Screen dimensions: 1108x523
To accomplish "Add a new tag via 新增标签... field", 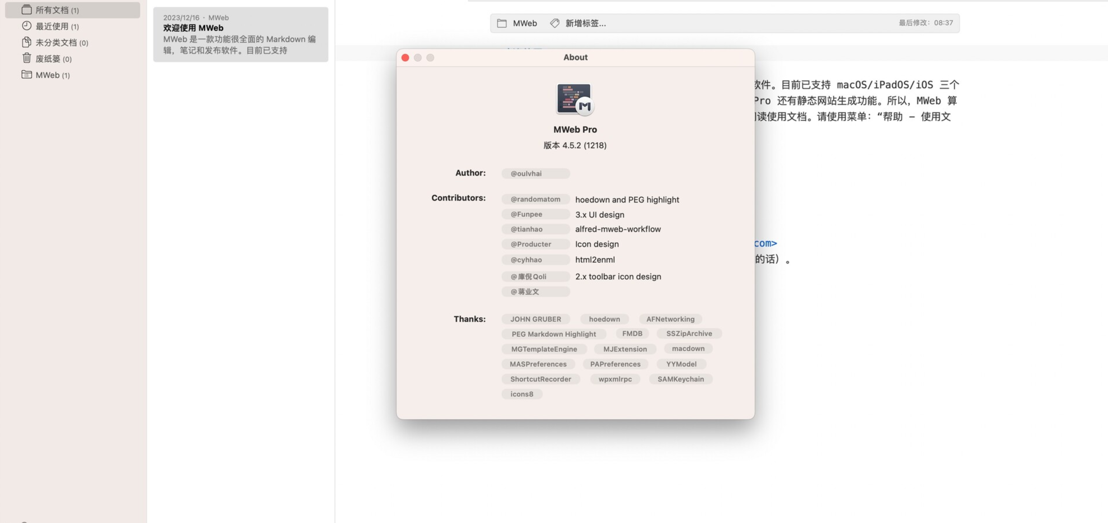I will click(586, 24).
